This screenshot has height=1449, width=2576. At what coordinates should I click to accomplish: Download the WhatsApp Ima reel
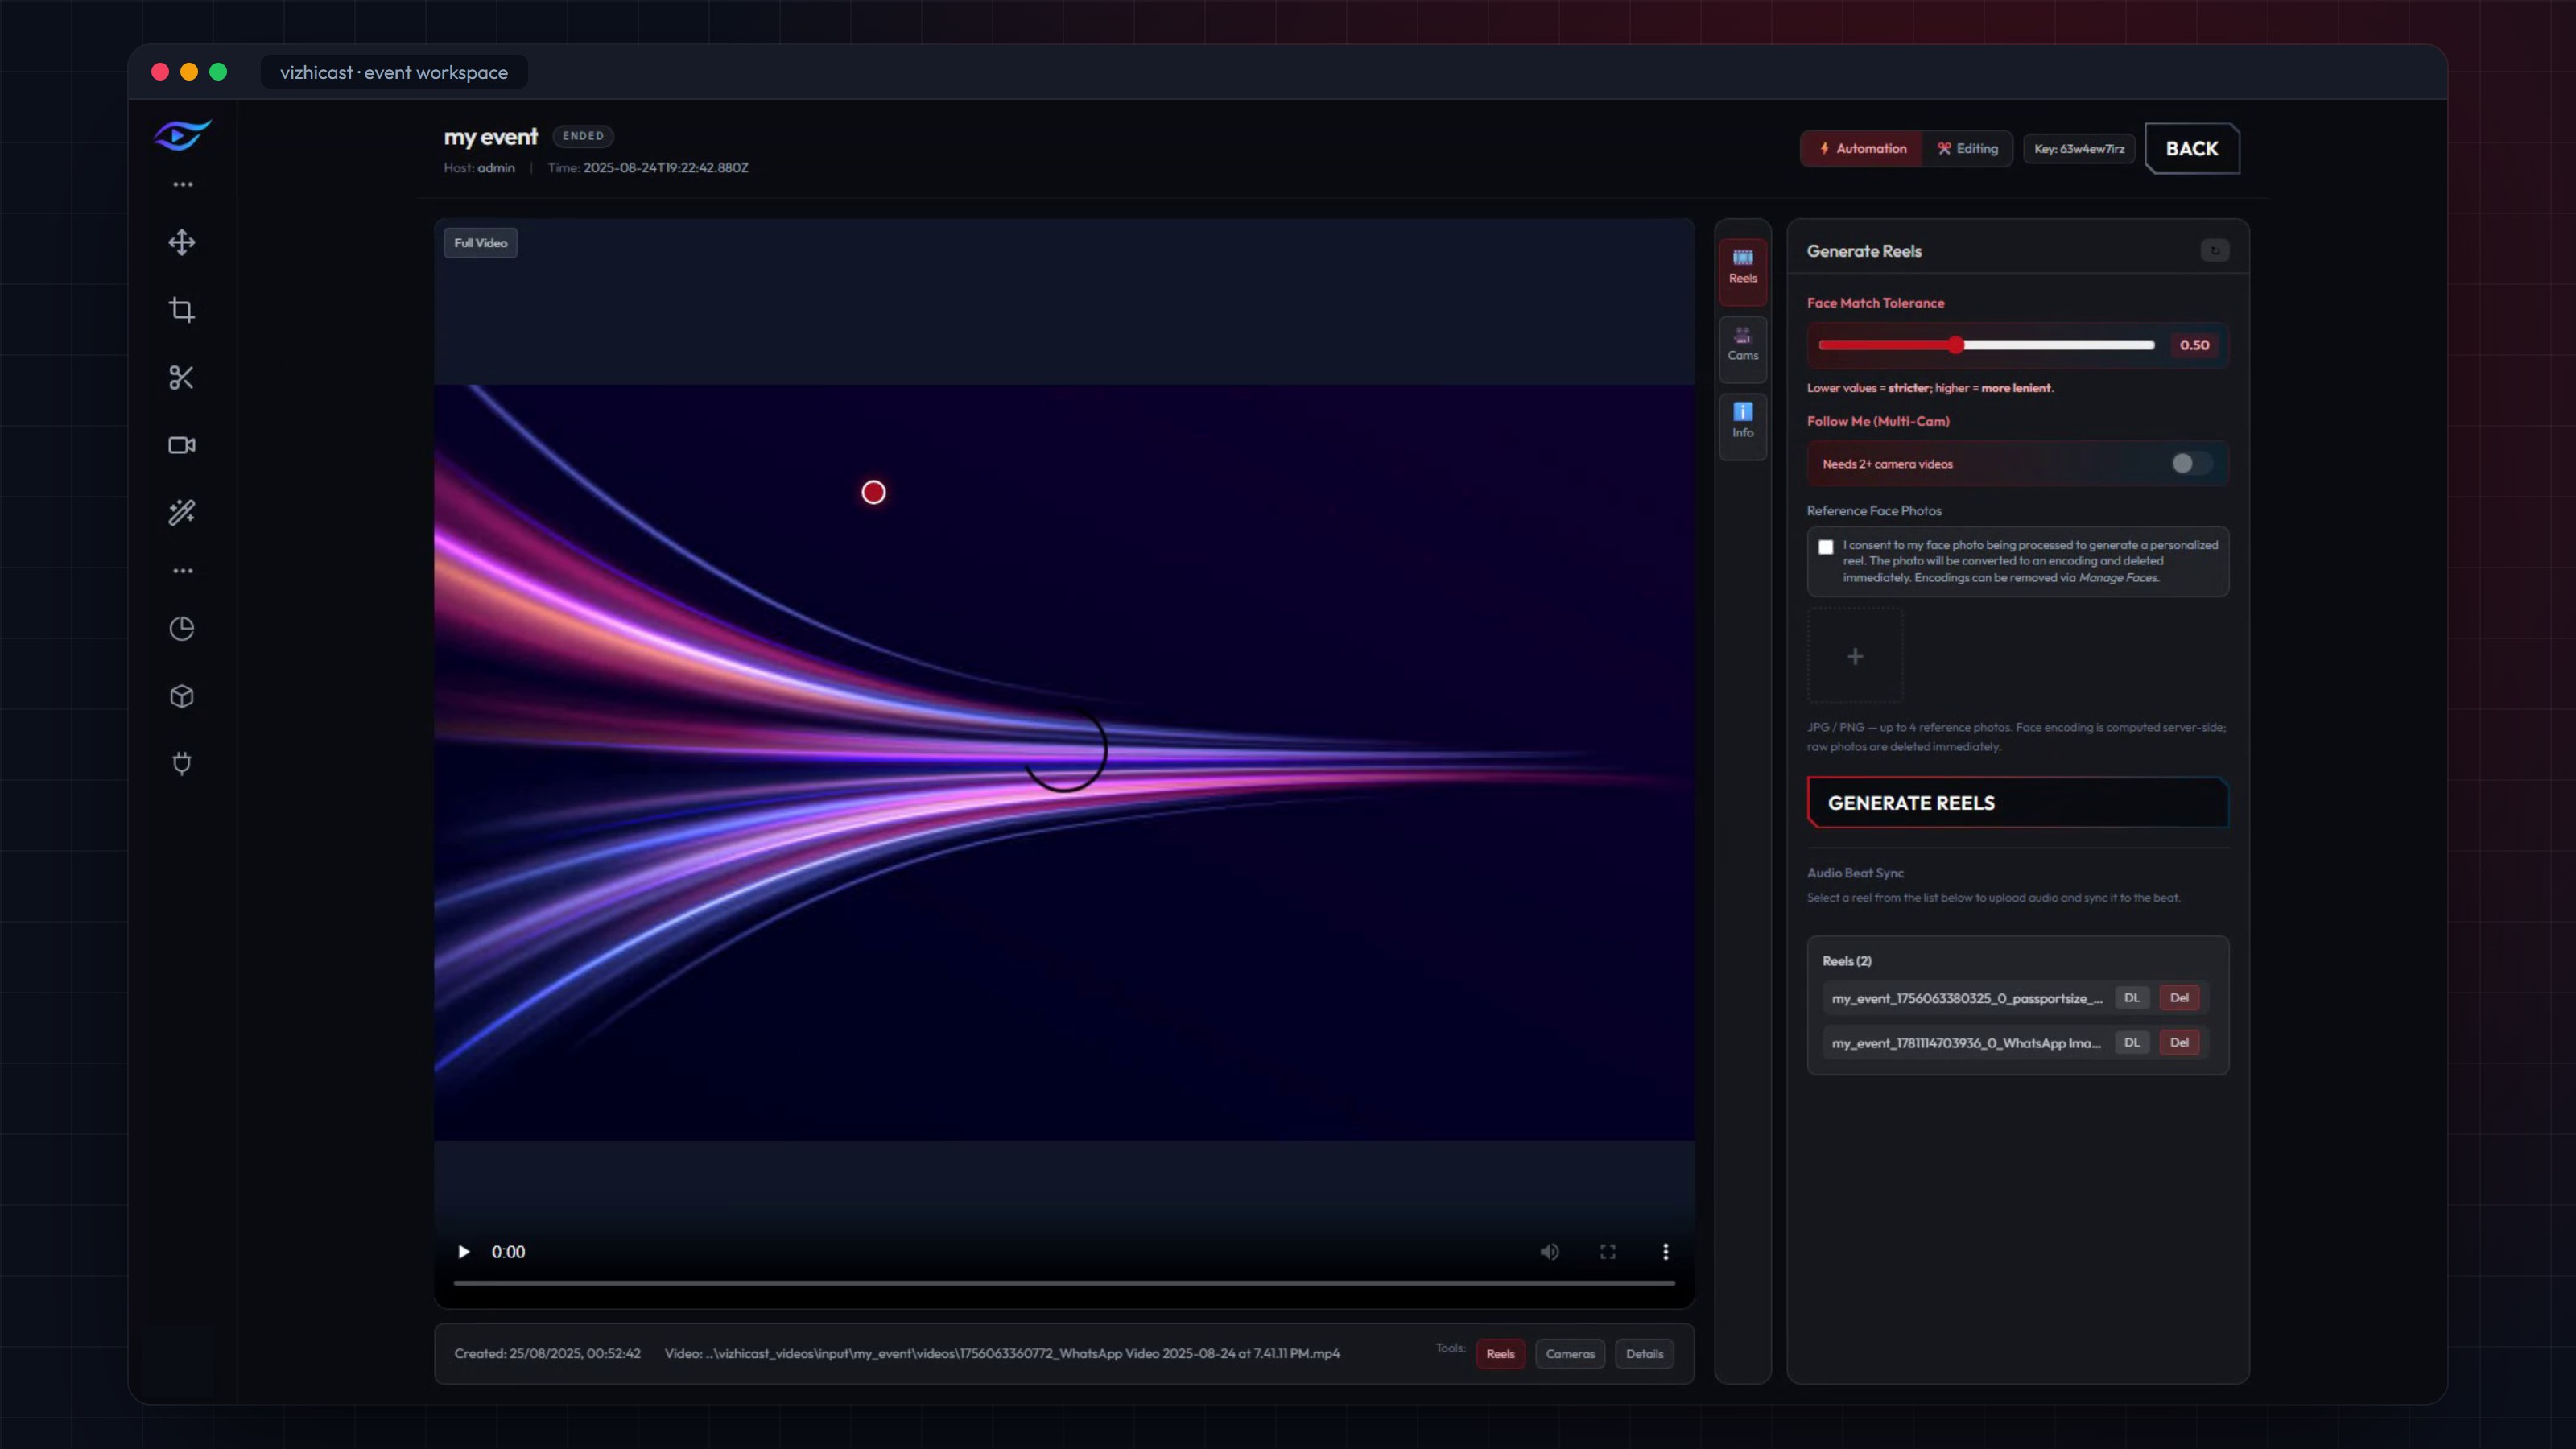(x=2132, y=1043)
